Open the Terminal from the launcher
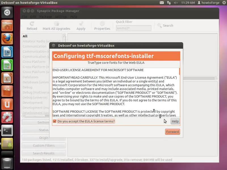This screenshot has height=170, width=227. point(7,131)
